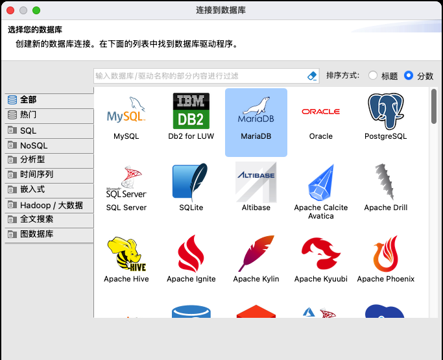Open the 时间序列 category
443x360 pixels.
pos(49,174)
